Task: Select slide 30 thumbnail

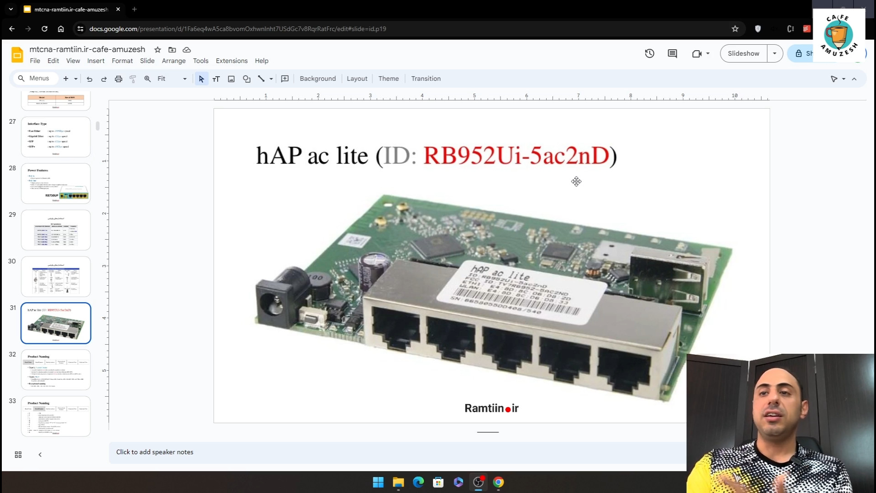Action: (56, 277)
